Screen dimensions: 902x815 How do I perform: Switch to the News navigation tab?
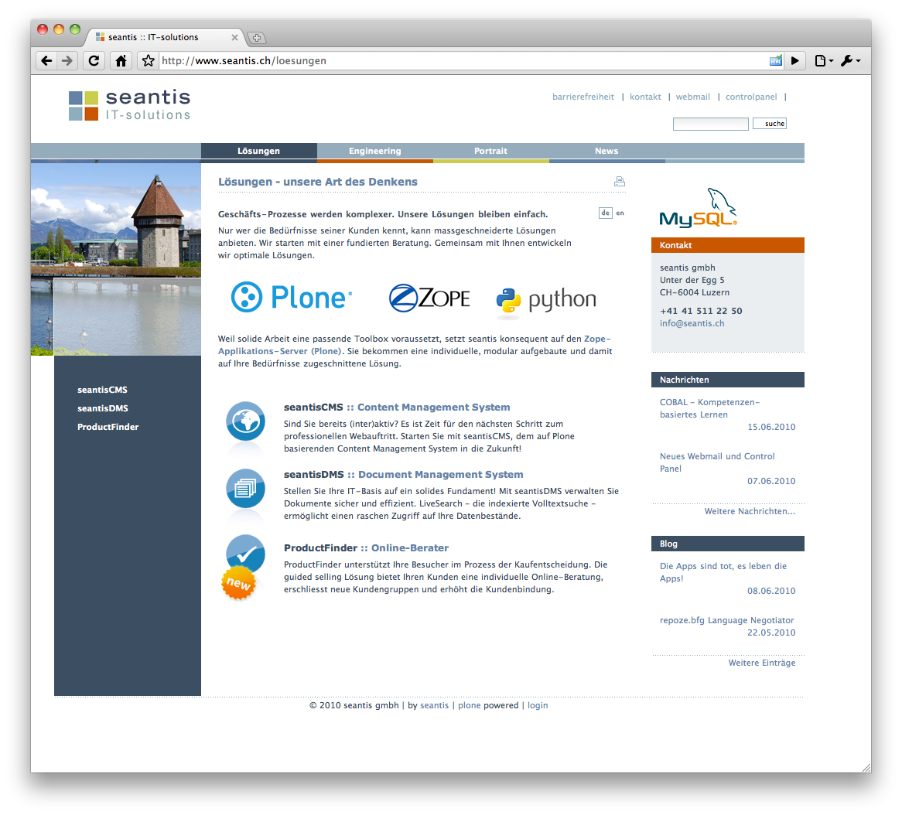[606, 151]
